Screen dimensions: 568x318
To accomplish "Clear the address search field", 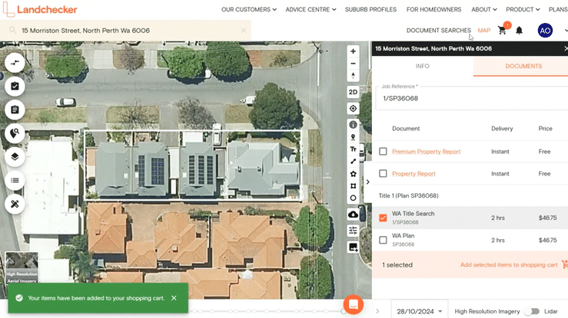I will [244, 31].
